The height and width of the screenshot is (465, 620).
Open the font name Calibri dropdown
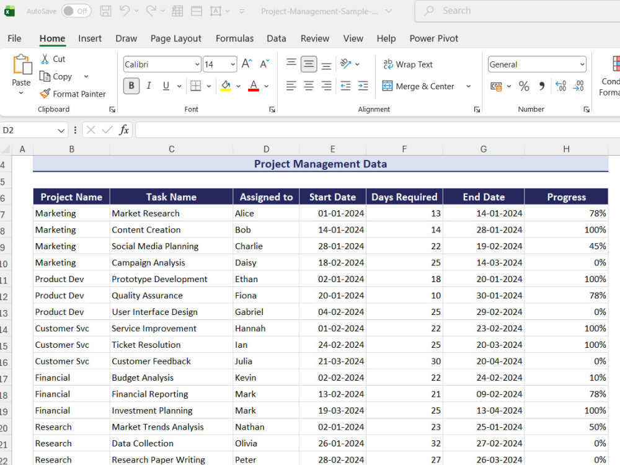pyautogui.click(x=197, y=64)
